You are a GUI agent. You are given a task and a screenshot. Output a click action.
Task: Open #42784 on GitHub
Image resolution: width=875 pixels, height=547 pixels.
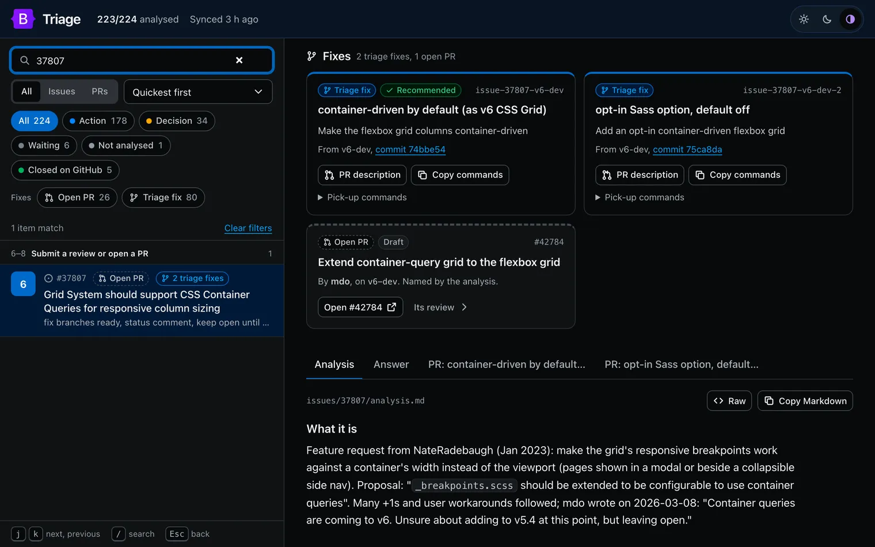[x=360, y=307]
